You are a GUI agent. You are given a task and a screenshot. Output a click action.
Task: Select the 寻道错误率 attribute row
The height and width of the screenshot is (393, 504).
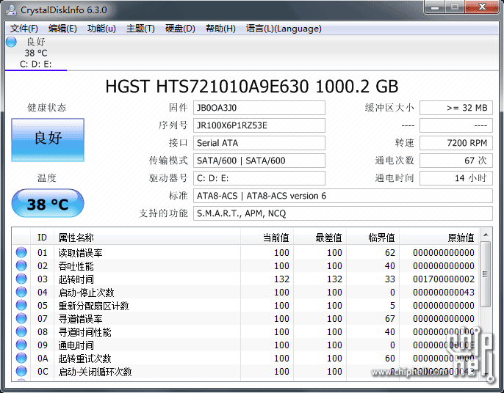[x=246, y=318]
